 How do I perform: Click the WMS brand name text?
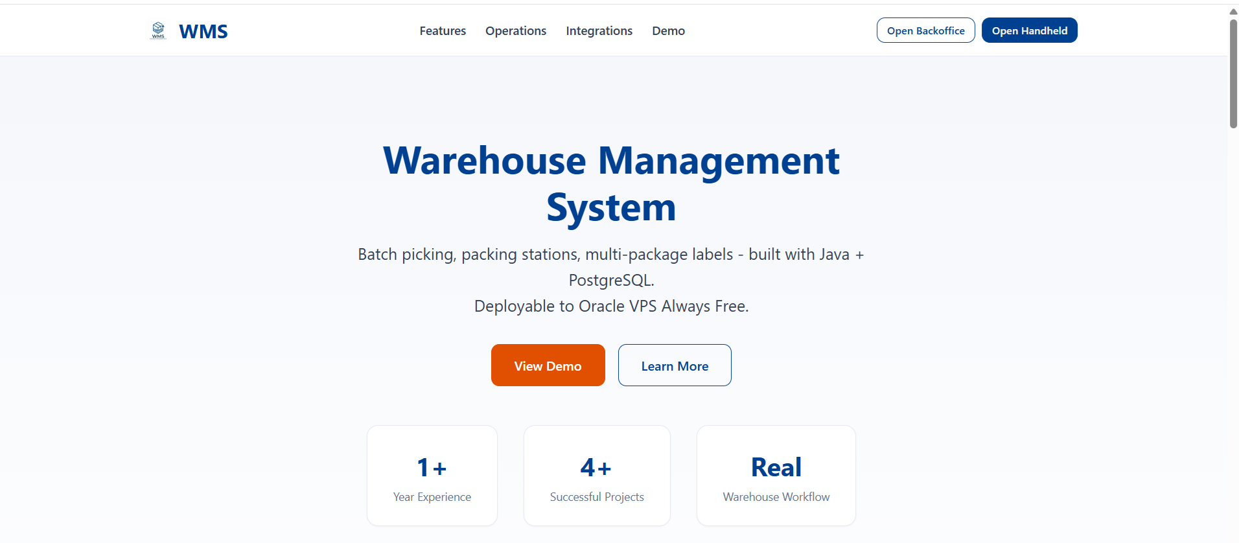pos(203,31)
